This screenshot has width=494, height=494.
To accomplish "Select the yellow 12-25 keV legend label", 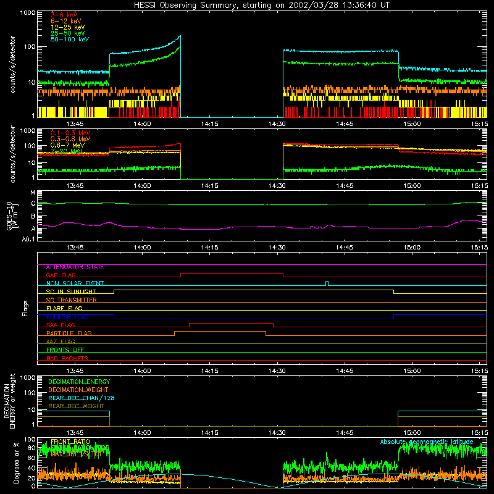I will click(68, 27).
